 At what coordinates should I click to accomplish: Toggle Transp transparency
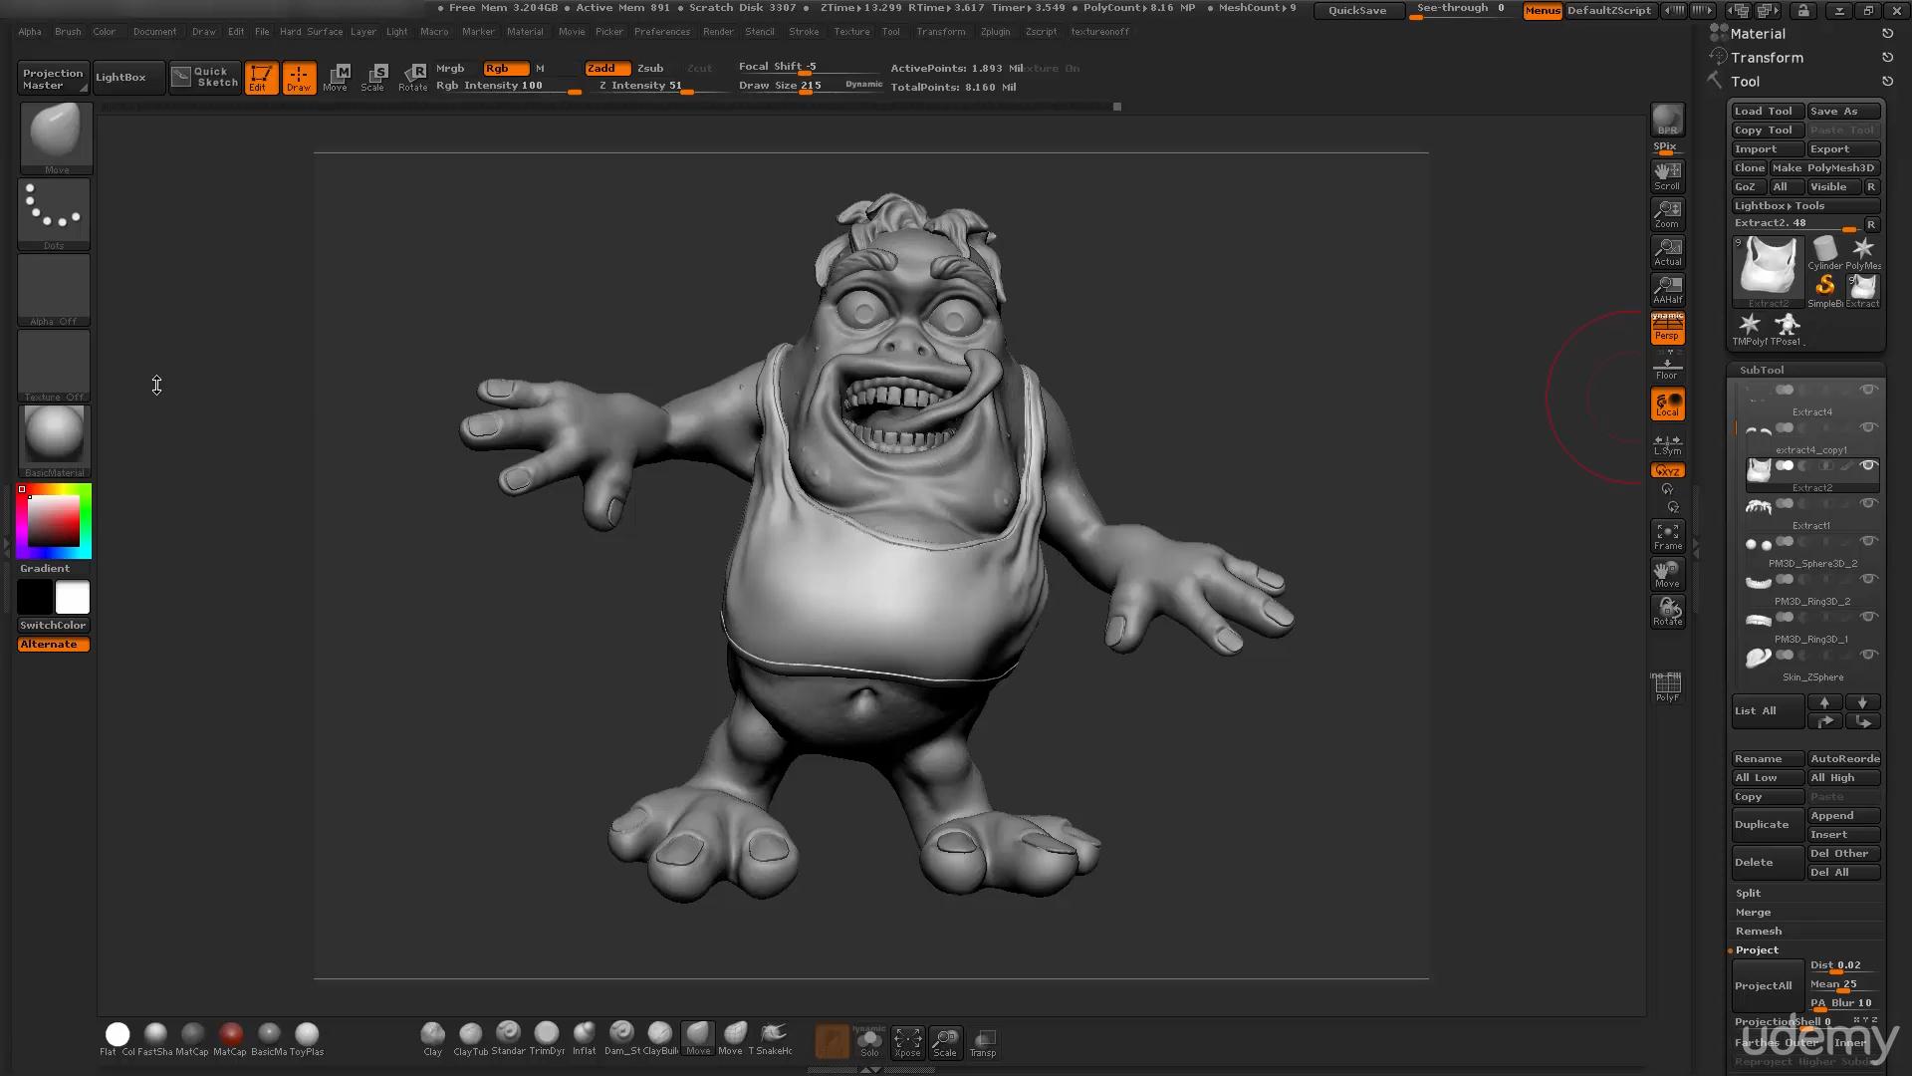pyautogui.click(x=983, y=1042)
